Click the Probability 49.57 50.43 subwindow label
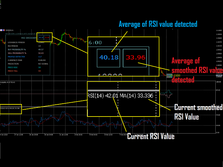The image size is (223, 167). click(8, 82)
